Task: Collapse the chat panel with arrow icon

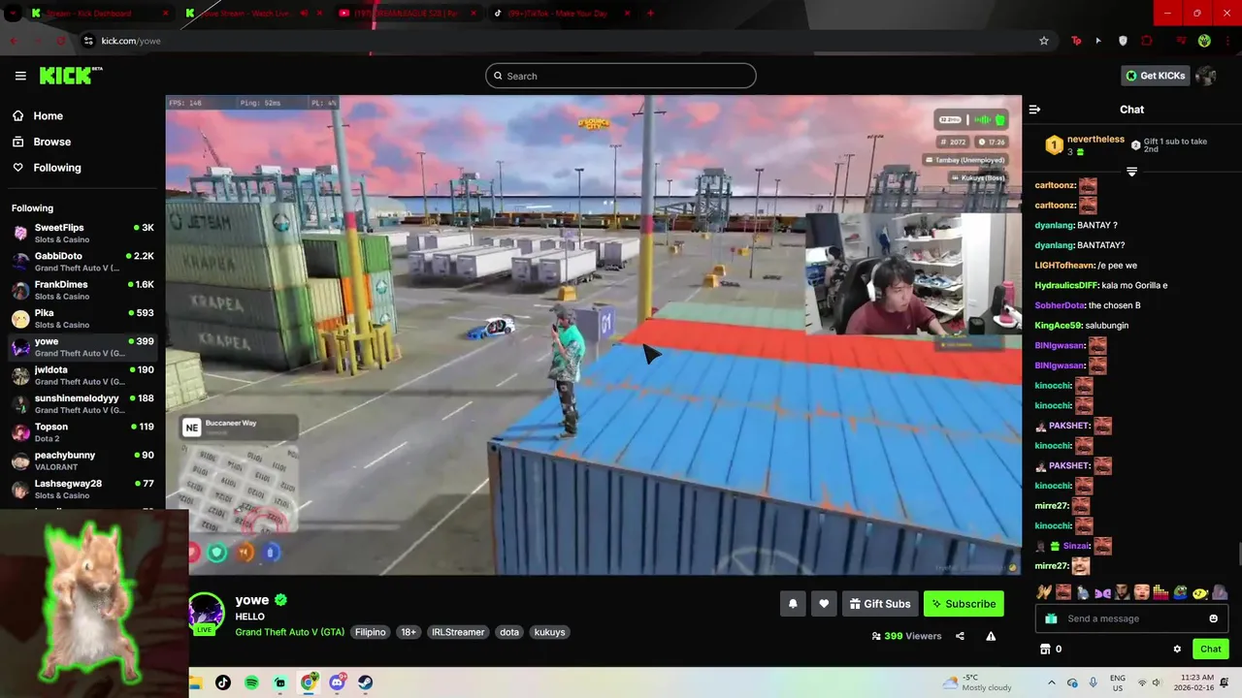Action: [1034, 110]
